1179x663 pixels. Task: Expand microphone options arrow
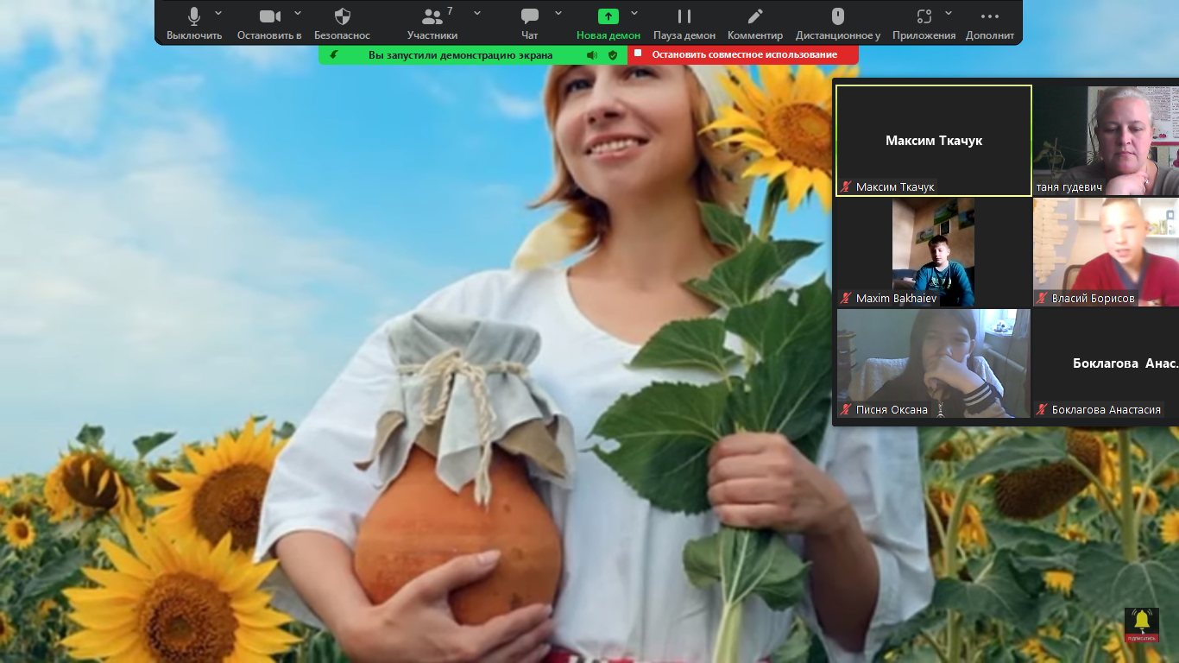point(218,13)
